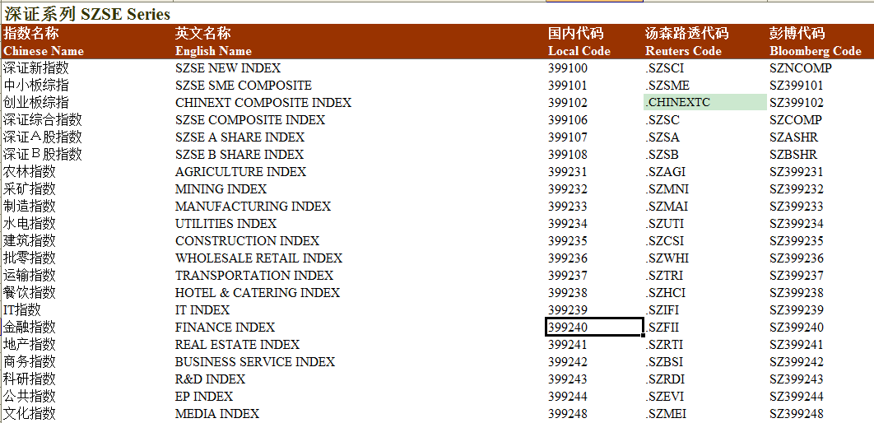Select local code 399243
The width and height of the screenshot is (874, 423).
(567, 379)
